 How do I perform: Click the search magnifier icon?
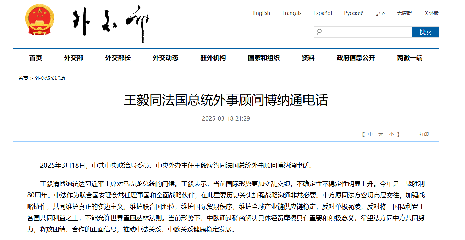click(x=319, y=32)
